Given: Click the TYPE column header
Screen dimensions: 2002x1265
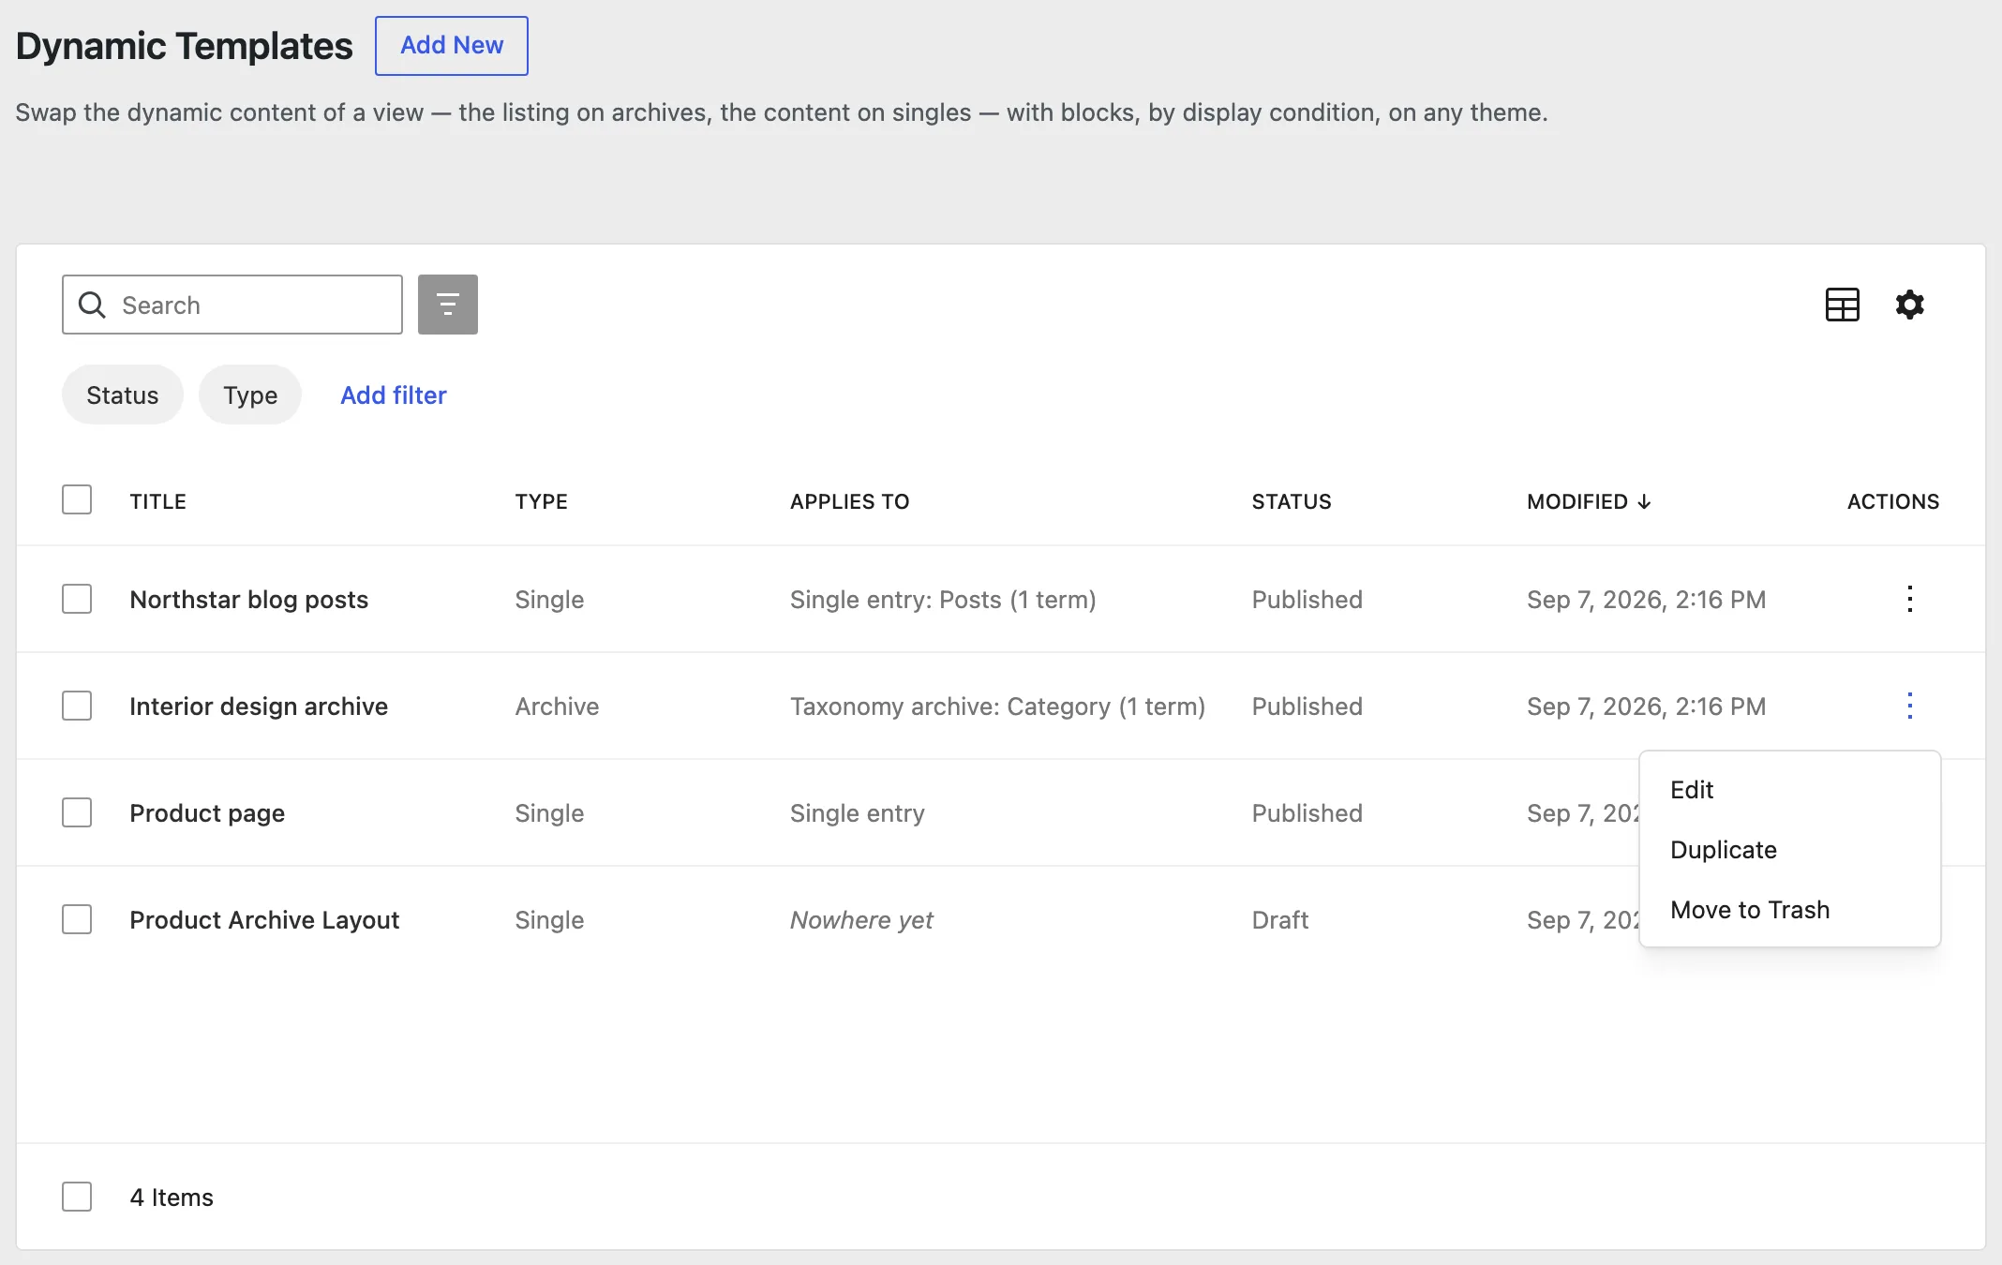Looking at the screenshot, I should [541, 501].
